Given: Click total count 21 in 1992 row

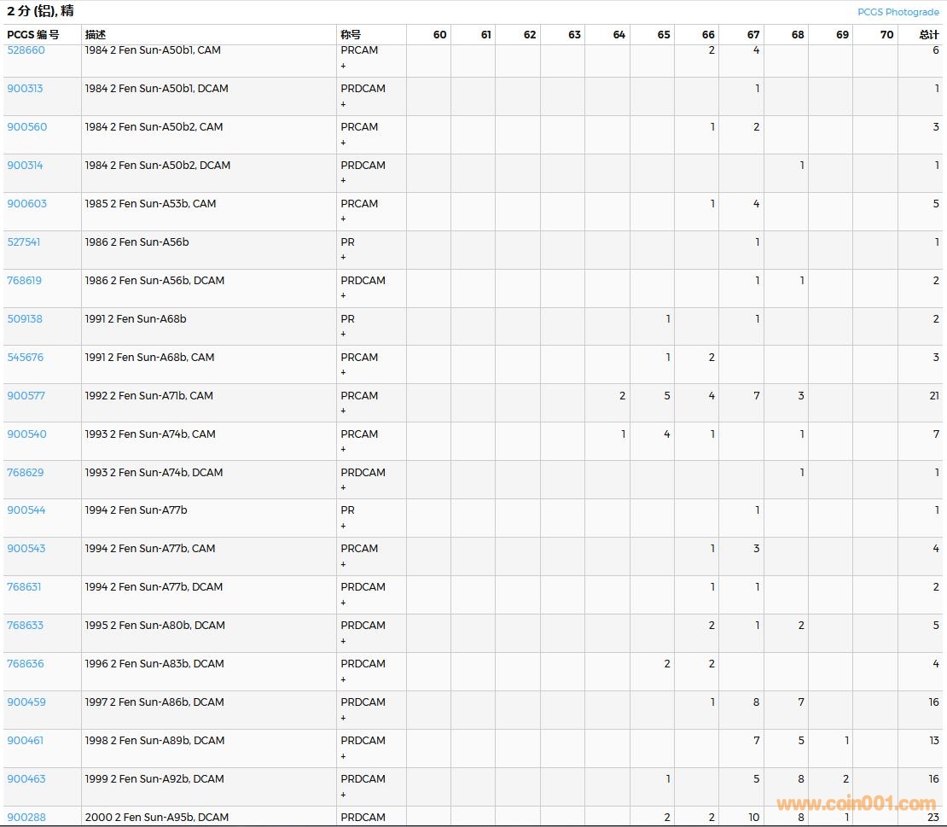Looking at the screenshot, I should tap(933, 396).
